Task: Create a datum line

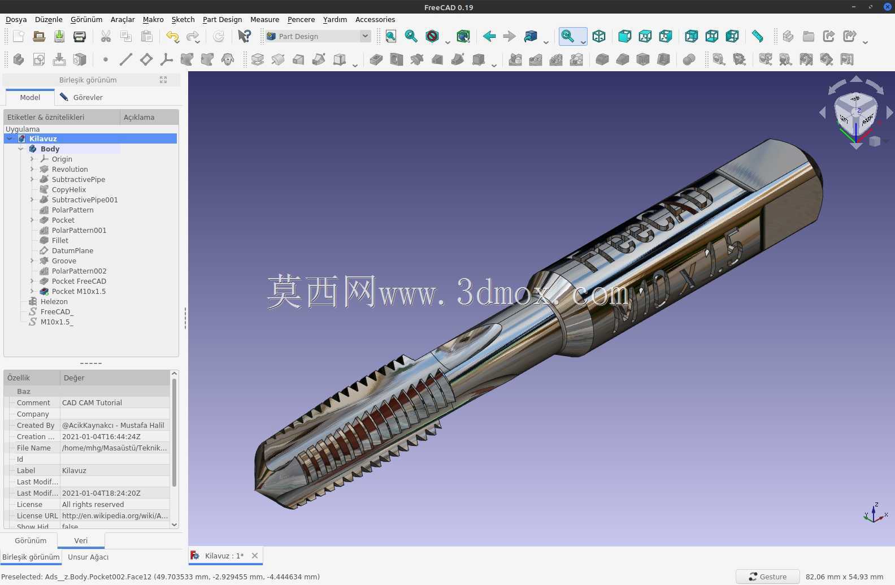Action: [x=126, y=59]
